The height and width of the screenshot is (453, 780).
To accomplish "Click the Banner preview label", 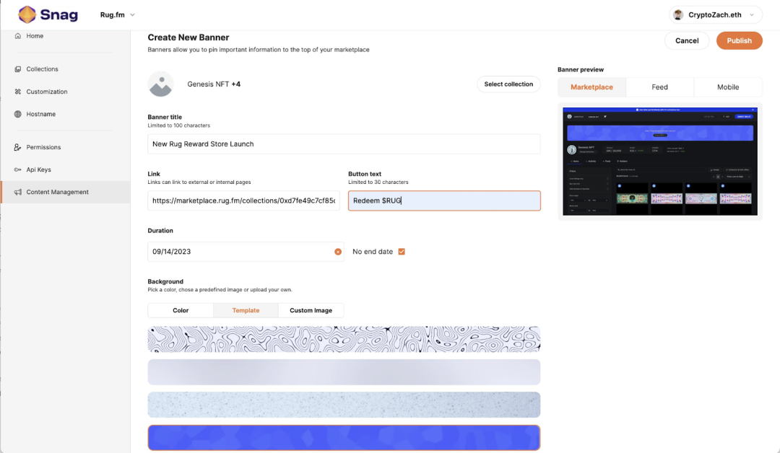I will pos(581,69).
